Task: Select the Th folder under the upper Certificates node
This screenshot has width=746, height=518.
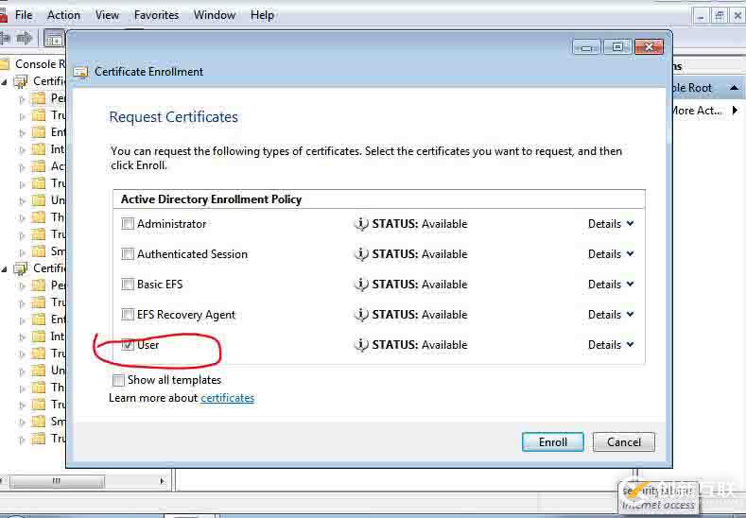Action: coord(58,217)
